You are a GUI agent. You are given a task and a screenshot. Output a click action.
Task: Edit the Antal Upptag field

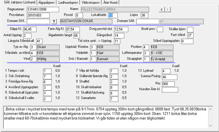click(27, 36)
